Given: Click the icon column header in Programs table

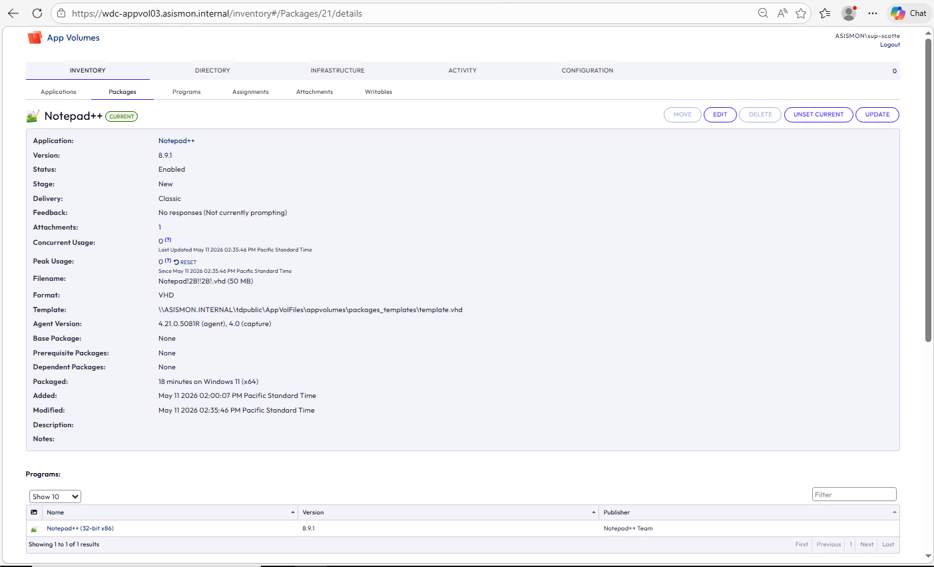Looking at the screenshot, I should click(x=34, y=512).
